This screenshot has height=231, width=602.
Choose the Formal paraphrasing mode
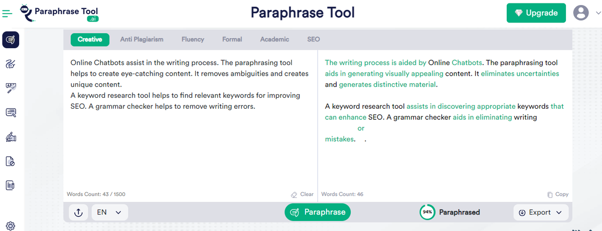(232, 39)
